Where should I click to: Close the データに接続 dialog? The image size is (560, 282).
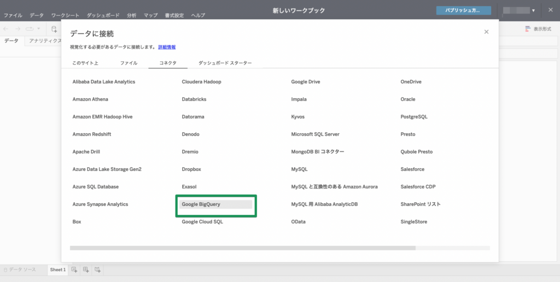(486, 32)
